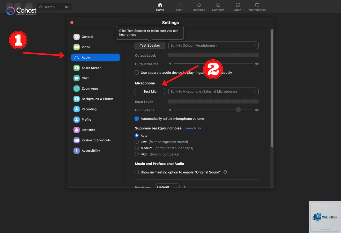This screenshot has height=233, width=341.
Task: Open the Recording settings label
Action: (89, 109)
